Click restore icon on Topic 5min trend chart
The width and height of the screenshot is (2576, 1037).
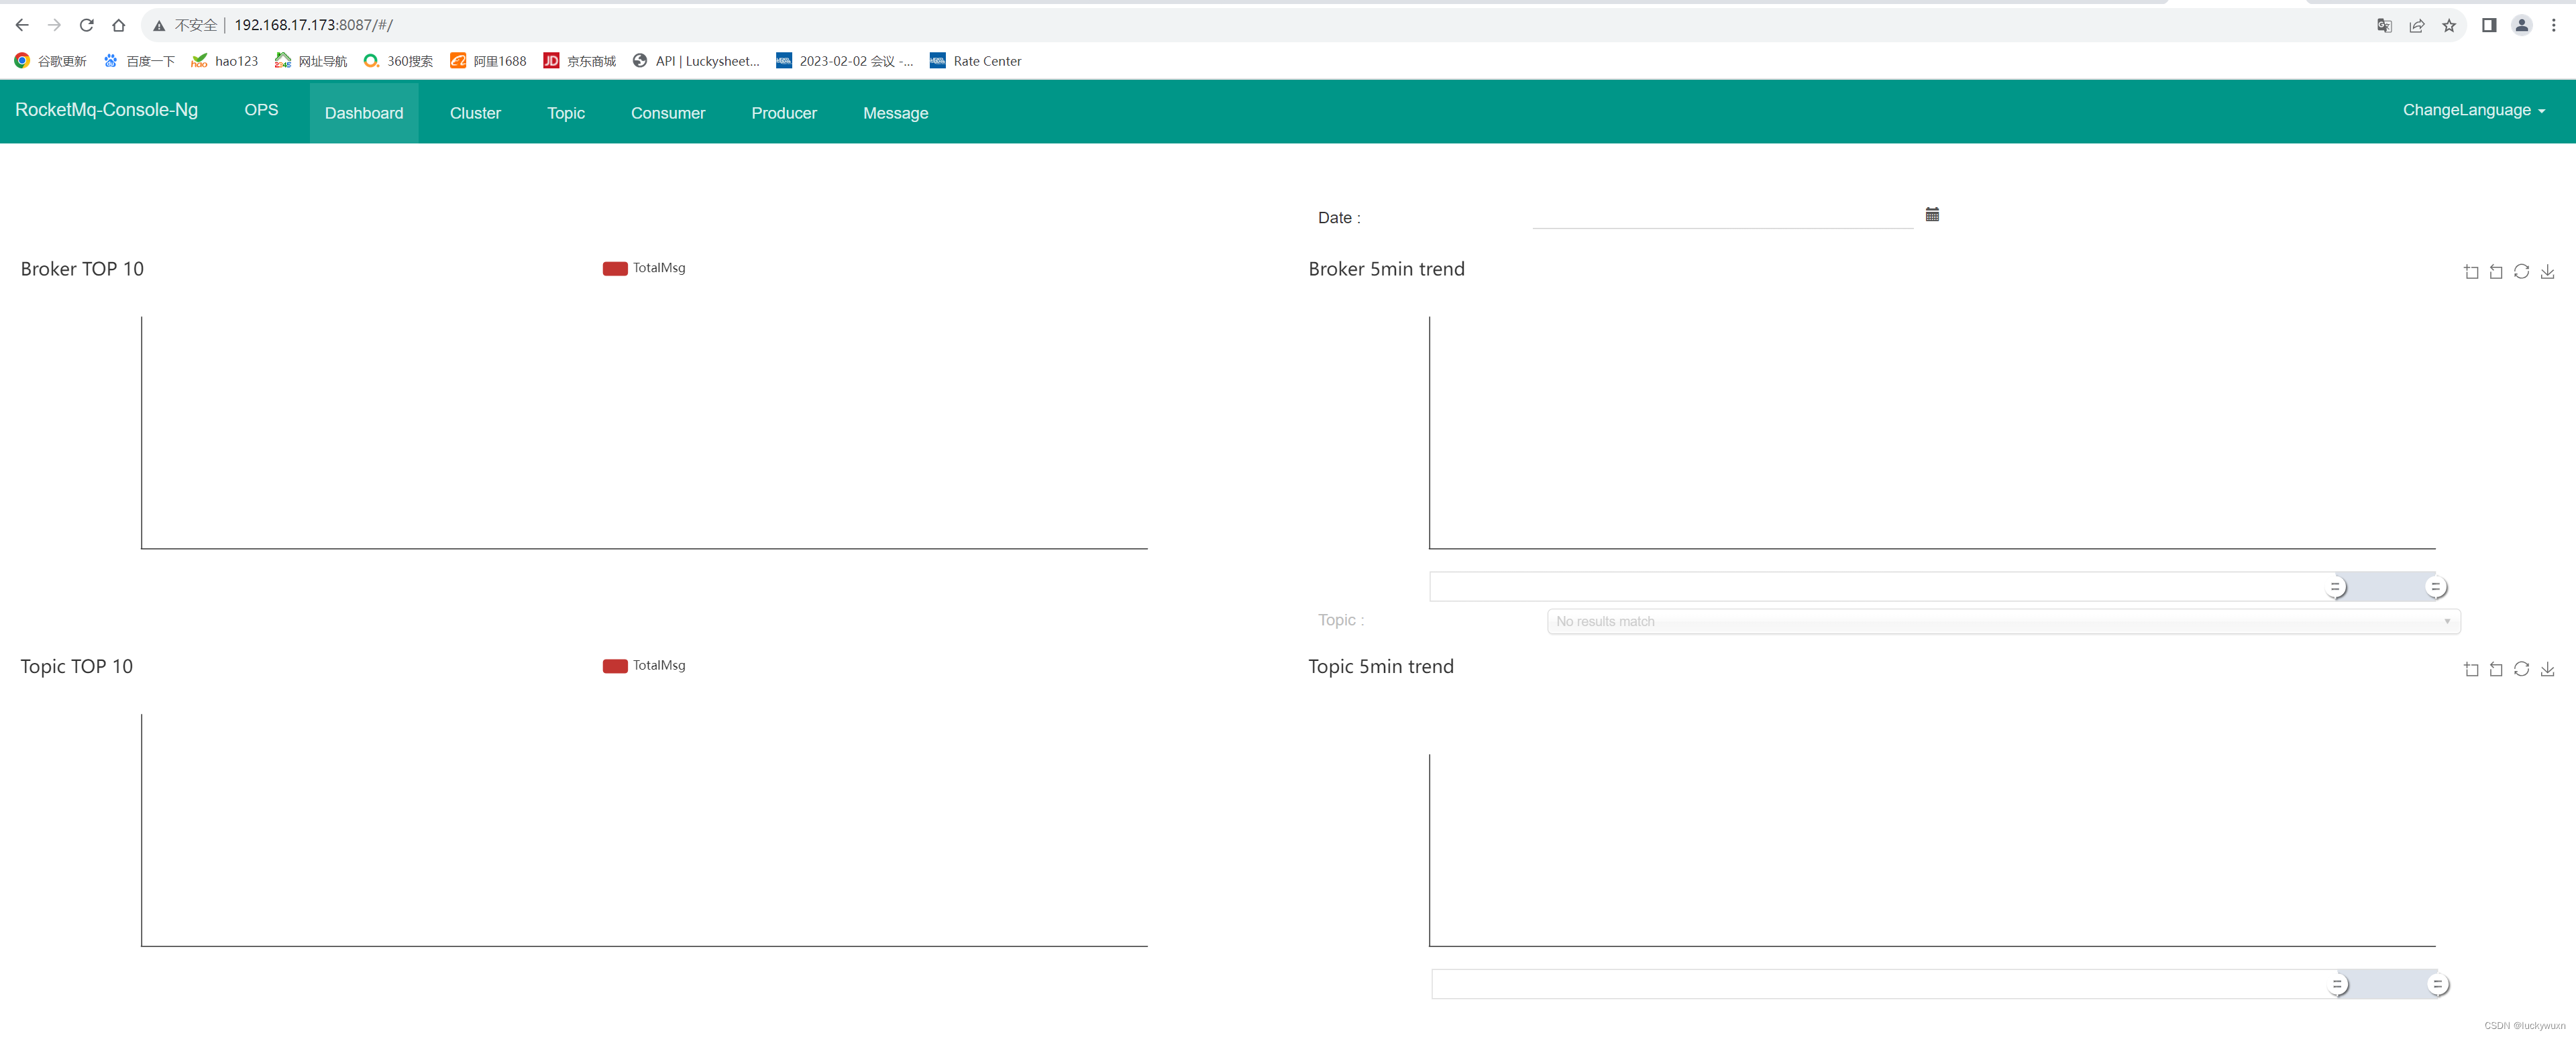[2521, 670]
